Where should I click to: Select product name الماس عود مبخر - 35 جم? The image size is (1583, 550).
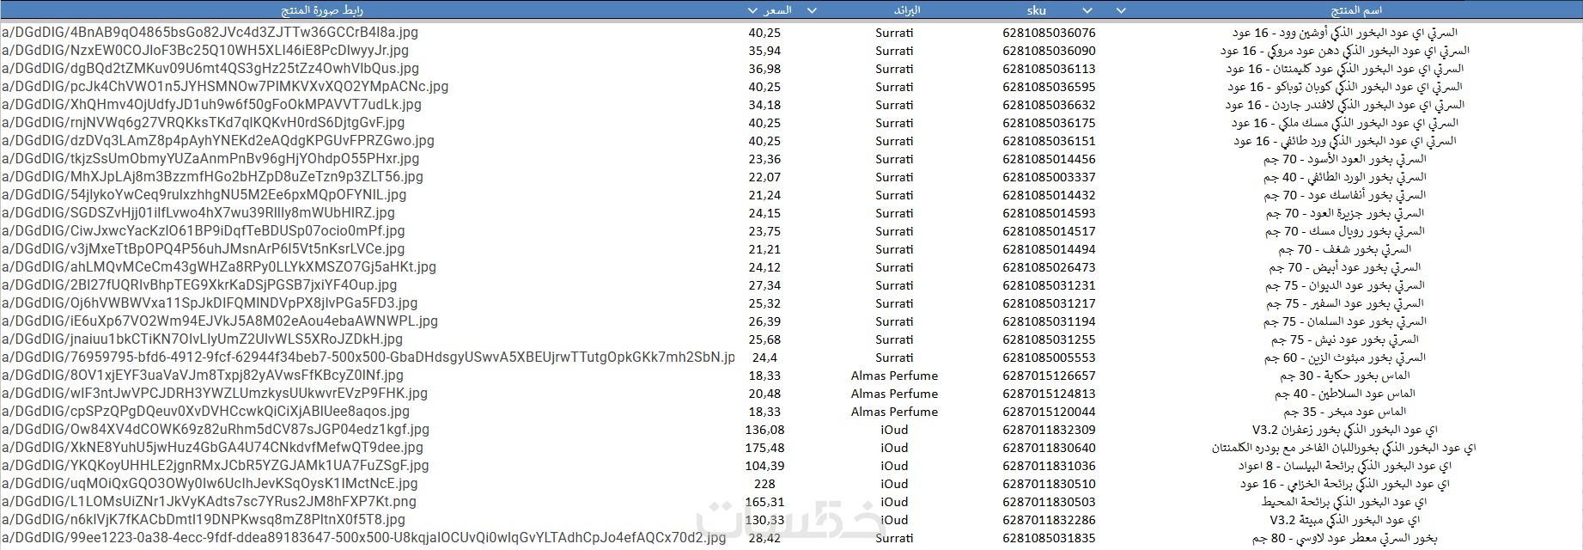tap(1344, 412)
